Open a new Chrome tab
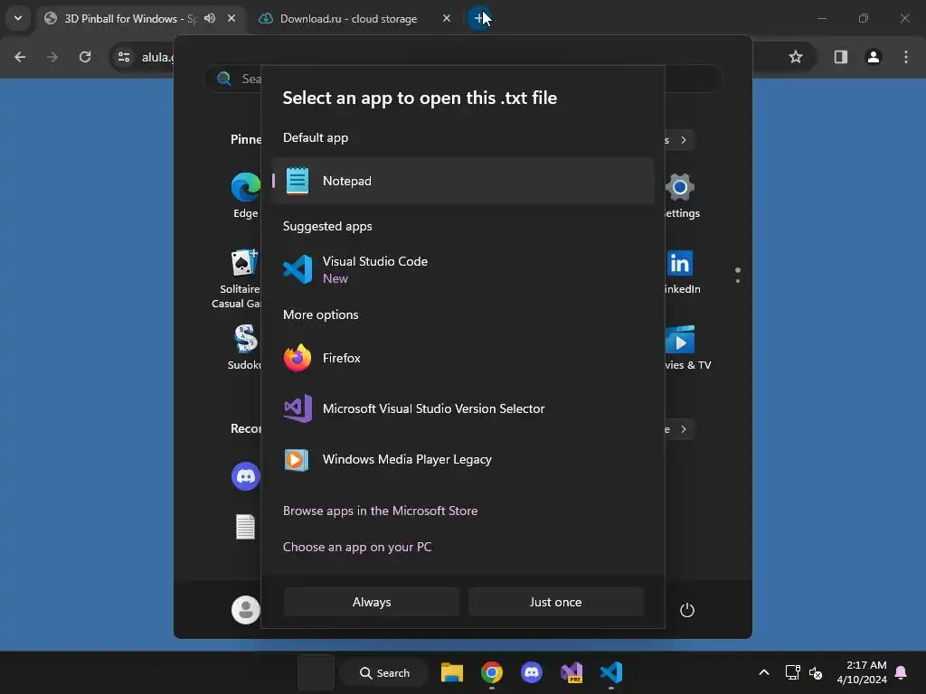926x694 pixels. [479, 18]
